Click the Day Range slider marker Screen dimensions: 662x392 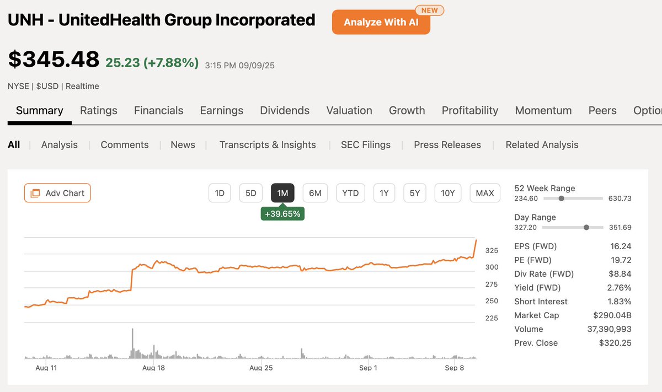click(x=586, y=227)
